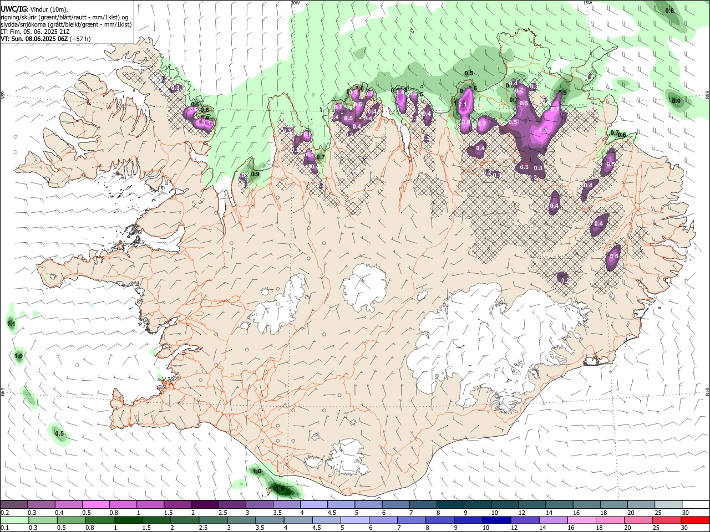The width and height of the screenshot is (710, 532).
Task: Click the pale green 0.1 swatch, lower legend row
Action: click(x=14, y=520)
